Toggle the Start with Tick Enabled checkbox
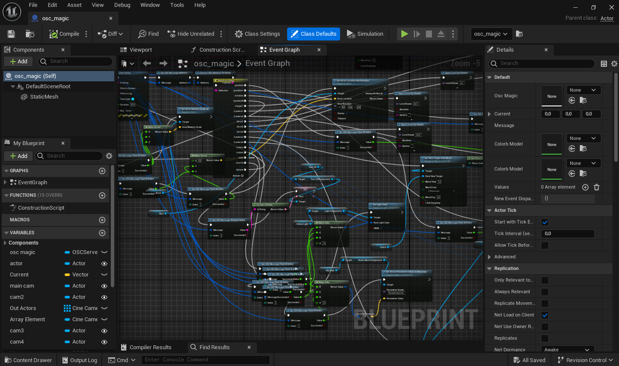The width and height of the screenshot is (619, 366). point(545,222)
